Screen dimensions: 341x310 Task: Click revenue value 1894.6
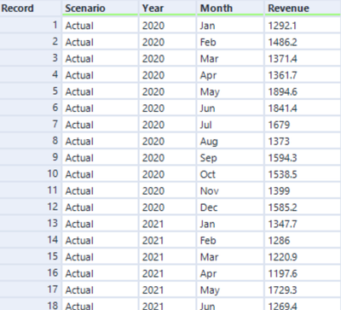click(x=303, y=91)
